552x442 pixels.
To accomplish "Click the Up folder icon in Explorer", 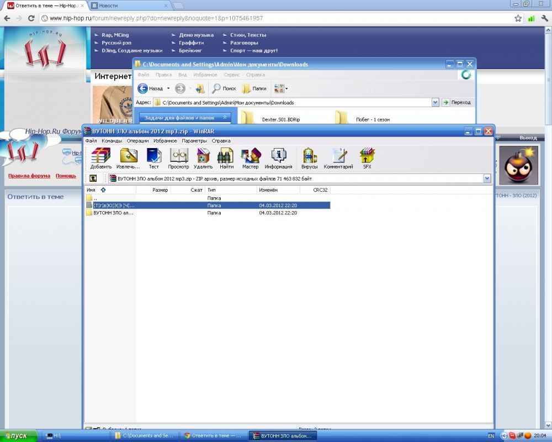I will pos(200,88).
